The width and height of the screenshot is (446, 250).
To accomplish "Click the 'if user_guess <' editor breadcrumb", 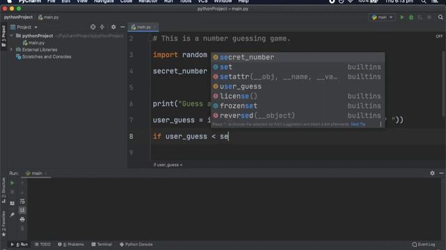I will point(168,165).
